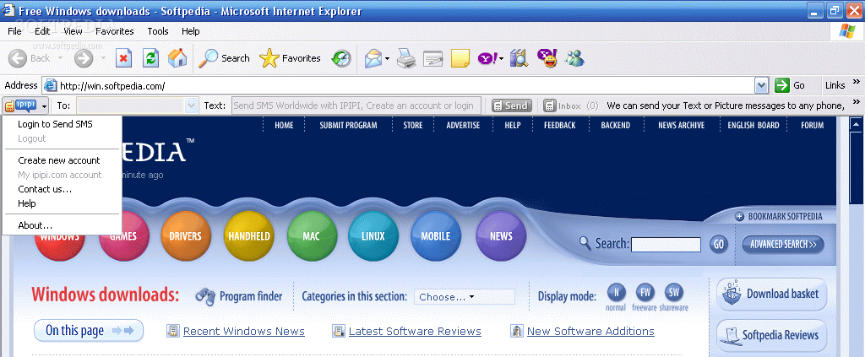Click the vertical scrollbar up arrow
Viewport: 865px width, 357px height.
click(857, 125)
